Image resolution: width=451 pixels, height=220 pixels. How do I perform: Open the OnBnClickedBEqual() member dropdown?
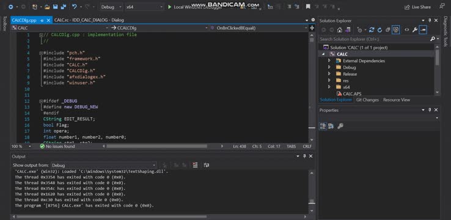(258, 28)
